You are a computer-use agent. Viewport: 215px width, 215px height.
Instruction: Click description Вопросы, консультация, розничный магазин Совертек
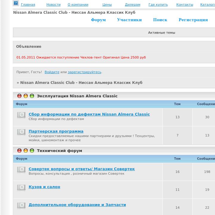click(x=76, y=173)
